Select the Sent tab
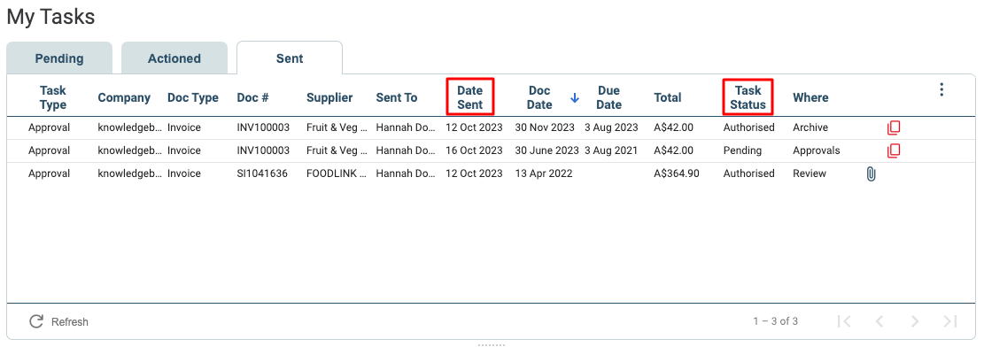The height and width of the screenshot is (347, 984). (x=290, y=58)
